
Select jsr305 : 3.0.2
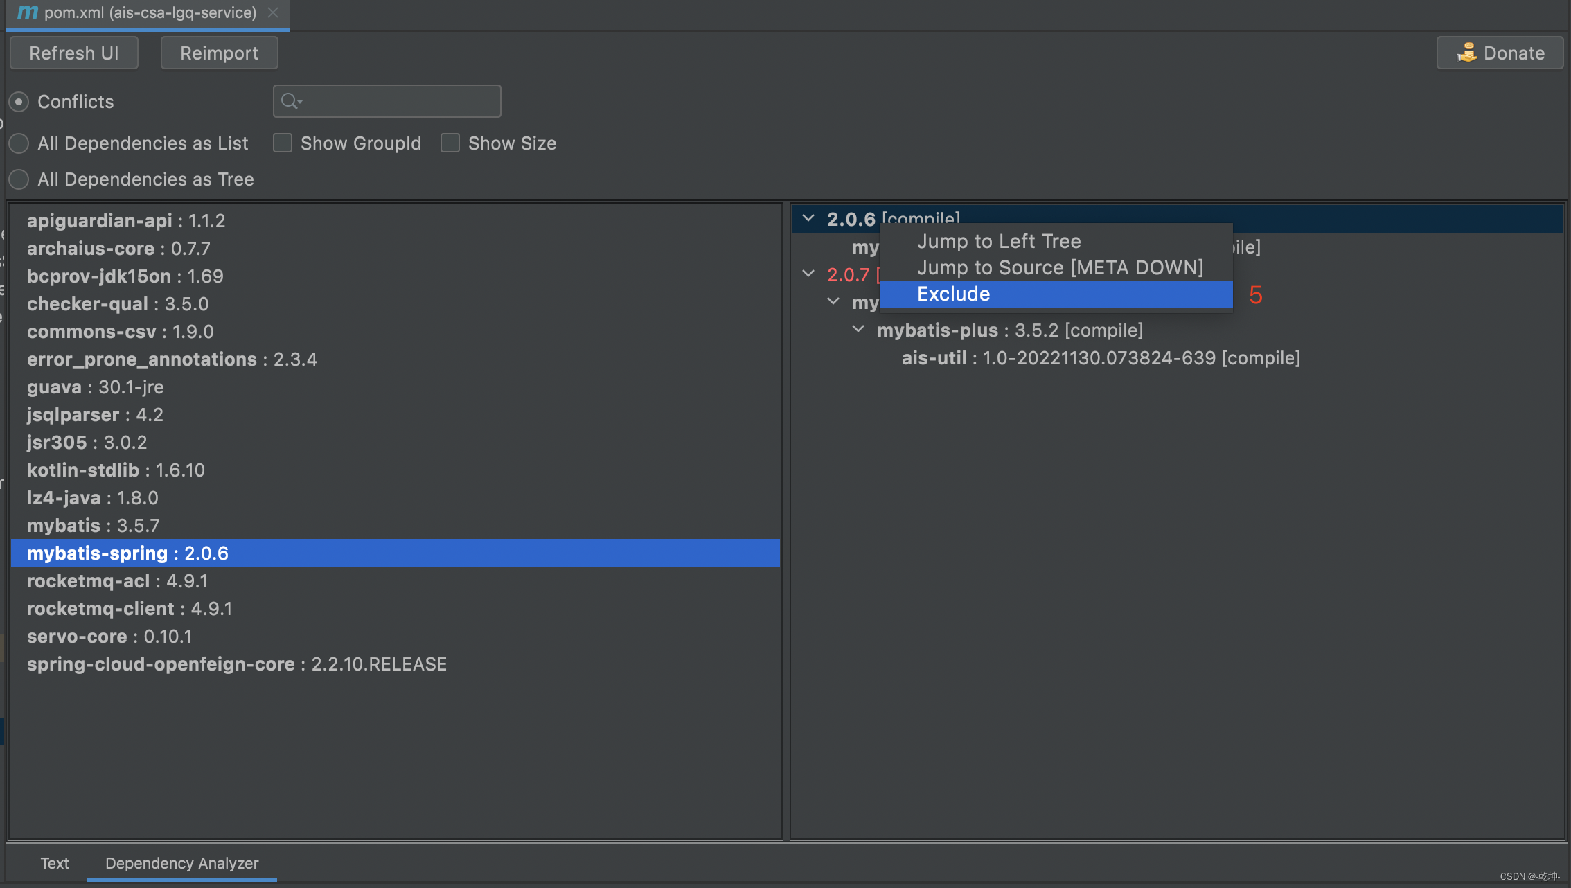tap(396, 442)
